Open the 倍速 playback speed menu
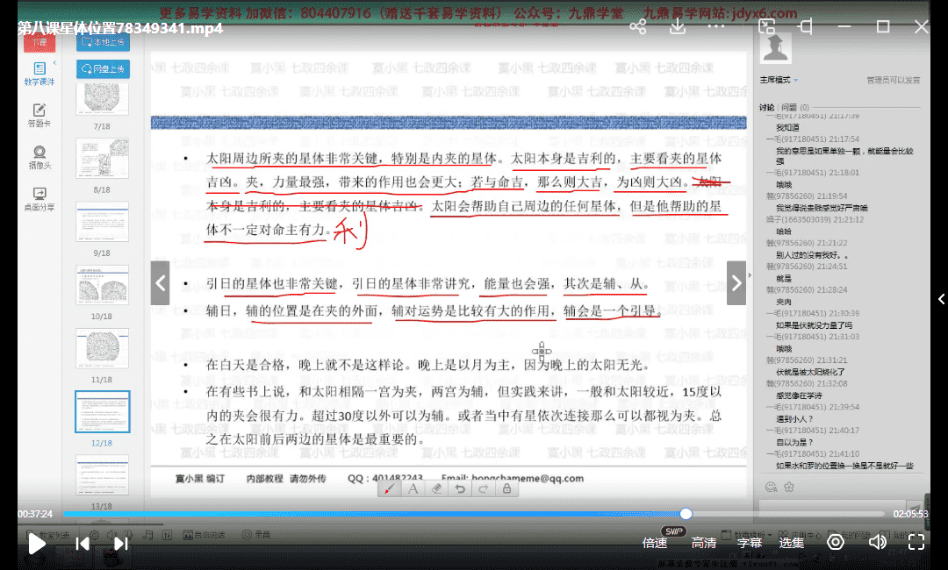 (x=655, y=543)
